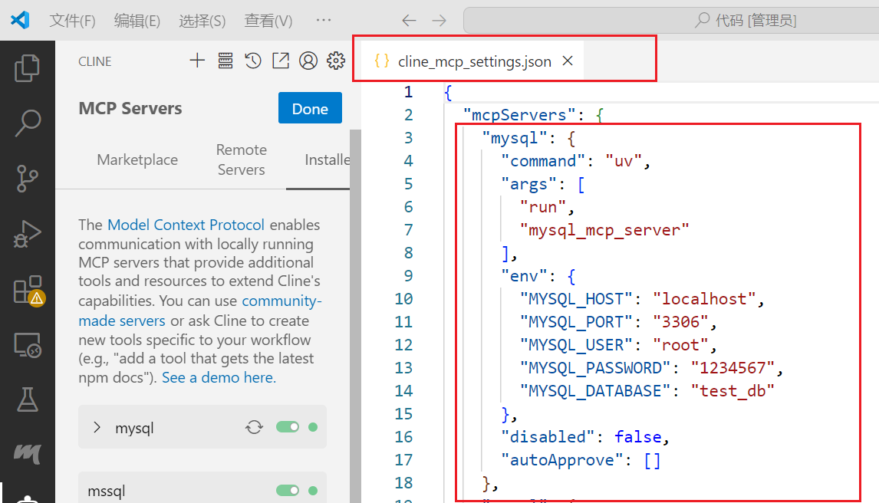Click the "MYSQL_PASSWORD" key

coord(594,367)
